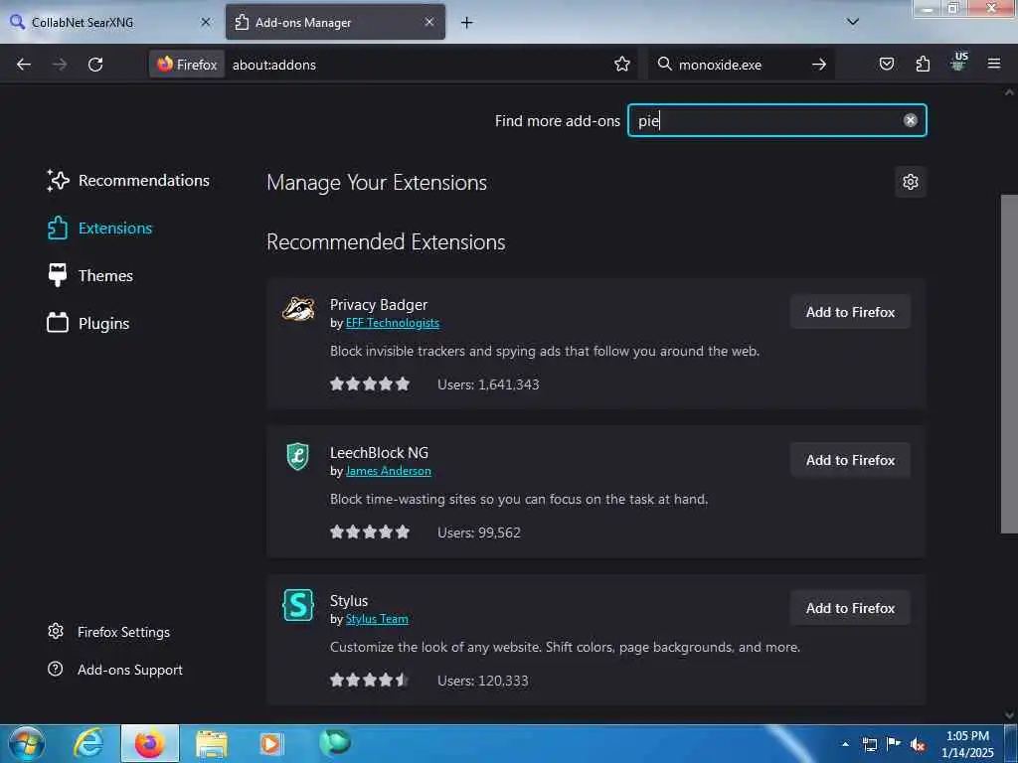Open Windows Media Player from taskbar
Viewport: 1018px width, 763px height.
270,743
